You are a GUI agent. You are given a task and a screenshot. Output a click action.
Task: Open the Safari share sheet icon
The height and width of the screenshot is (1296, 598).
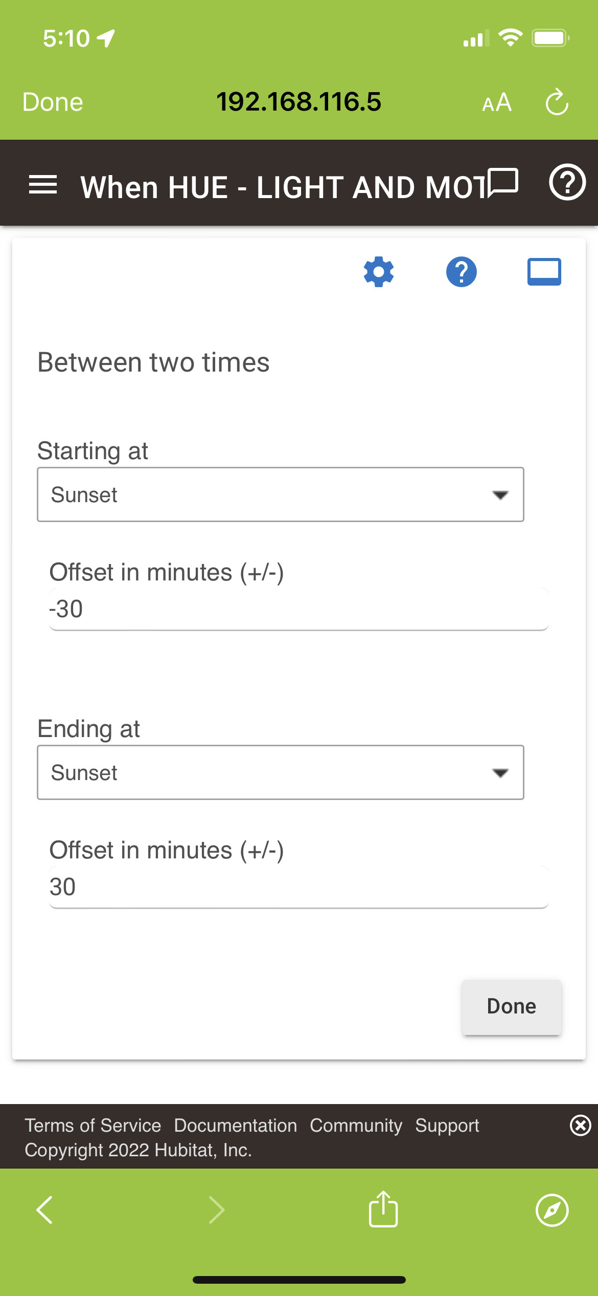383,1209
